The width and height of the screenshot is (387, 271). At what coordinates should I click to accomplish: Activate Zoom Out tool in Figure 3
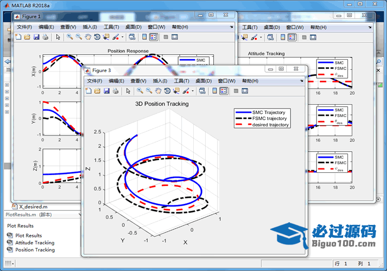point(149,91)
